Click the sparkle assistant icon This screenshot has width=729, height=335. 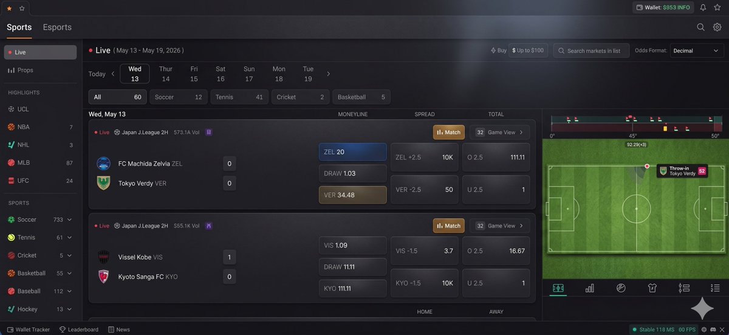click(702, 308)
